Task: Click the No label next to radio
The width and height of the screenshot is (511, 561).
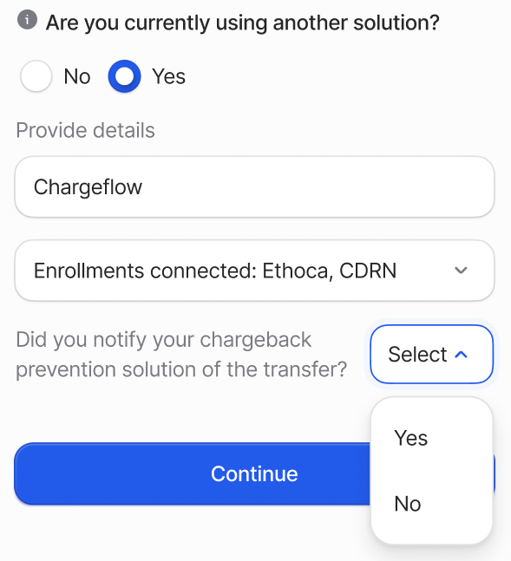Action: (x=77, y=76)
